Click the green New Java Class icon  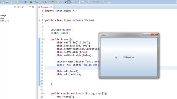[46, 2]
